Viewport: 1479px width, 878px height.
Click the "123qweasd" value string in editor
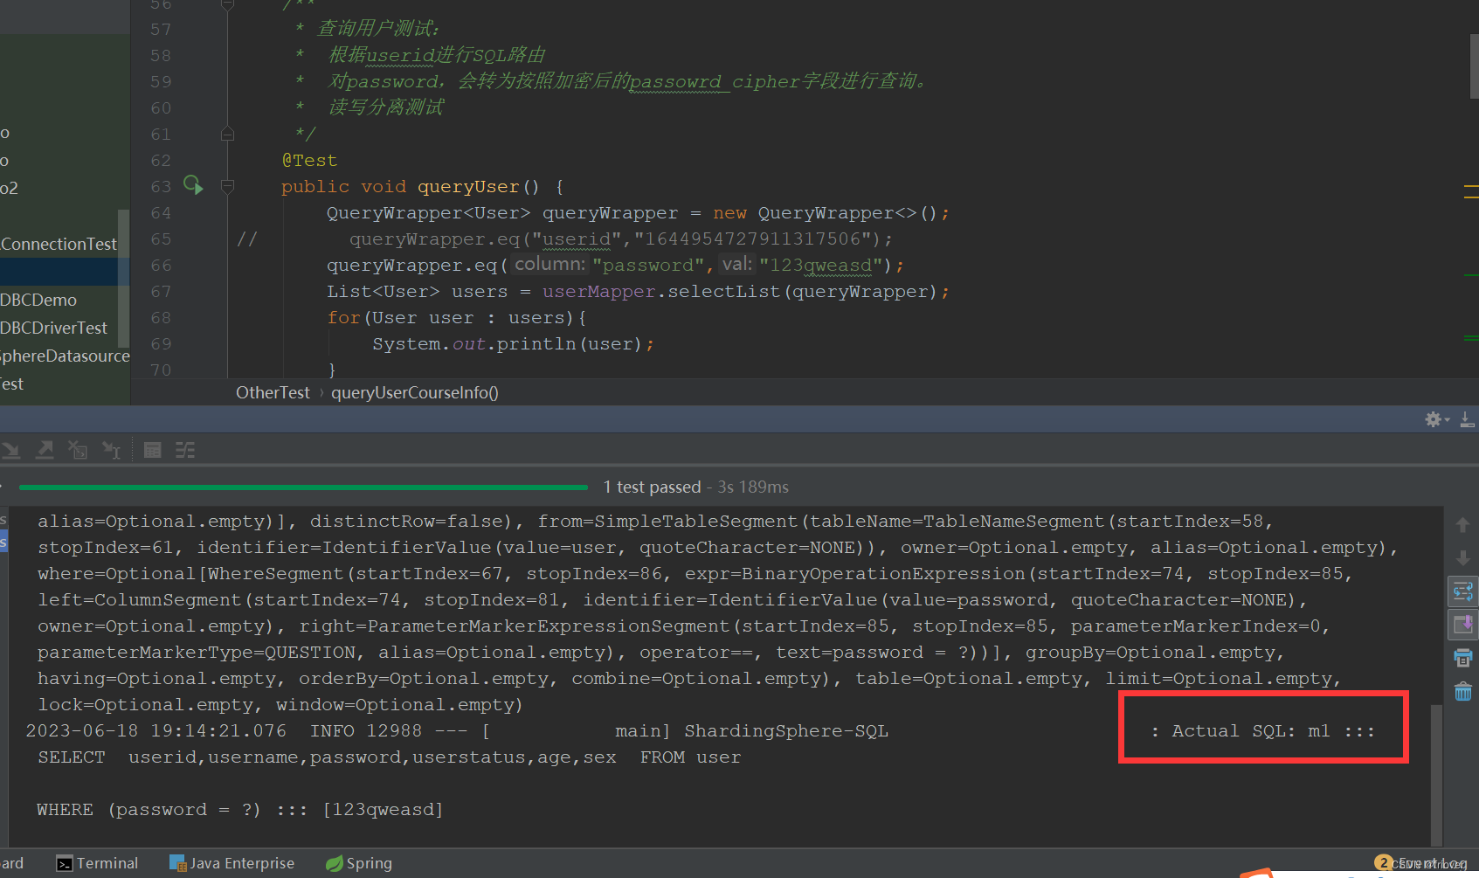pyautogui.click(x=821, y=265)
